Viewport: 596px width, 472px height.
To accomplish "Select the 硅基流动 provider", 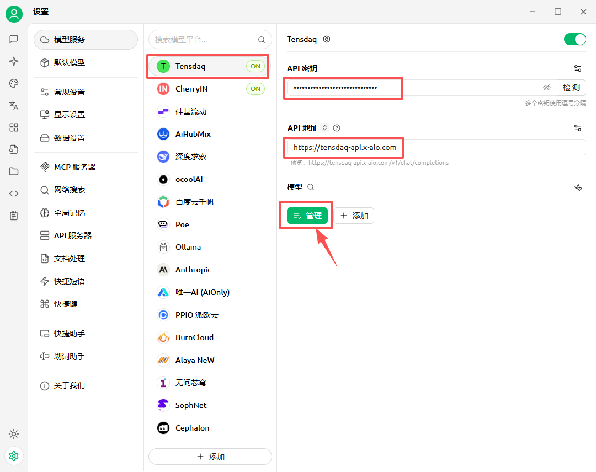I will pos(210,111).
